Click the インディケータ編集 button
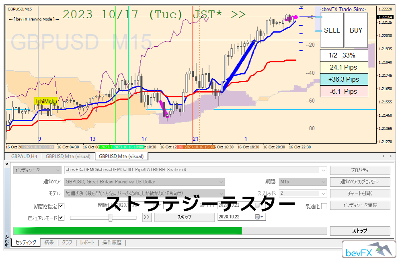This screenshot has height=261, width=400. pos(360,205)
